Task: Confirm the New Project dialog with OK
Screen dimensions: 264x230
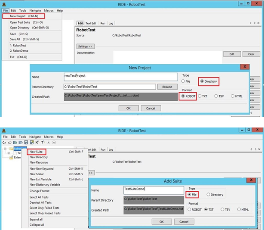Action: pyautogui.click(x=129, y=108)
